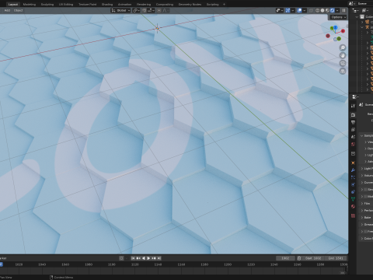This screenshot has width=373, height=280.
Task: Open the Render properties tab
Action: pos(353,115)
